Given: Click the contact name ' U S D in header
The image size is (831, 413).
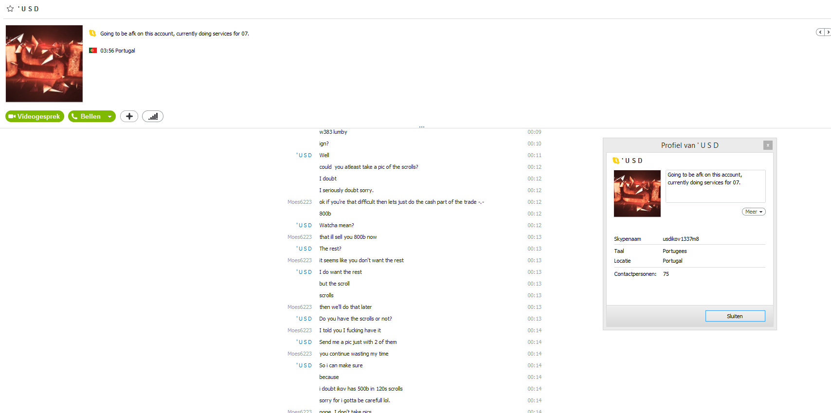Looking at the screenshot, I should point(29,9).
